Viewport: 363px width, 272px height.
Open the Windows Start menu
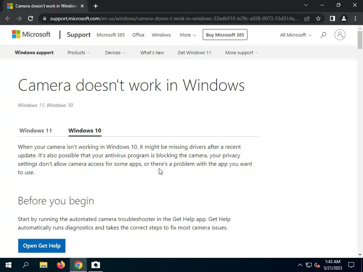pos(9,265)
